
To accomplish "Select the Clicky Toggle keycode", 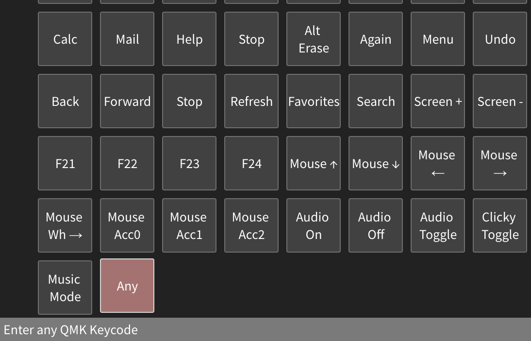I will coord(499,225).
